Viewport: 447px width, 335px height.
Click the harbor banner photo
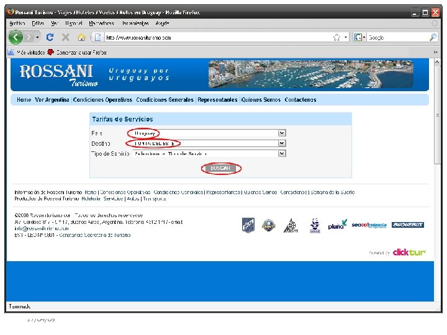[x=311, y=74]
